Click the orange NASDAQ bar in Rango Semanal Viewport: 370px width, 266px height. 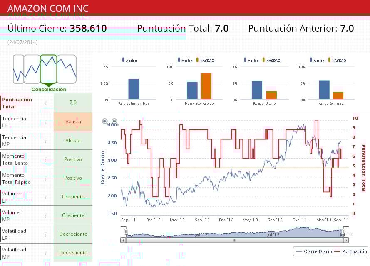(338, 95)
